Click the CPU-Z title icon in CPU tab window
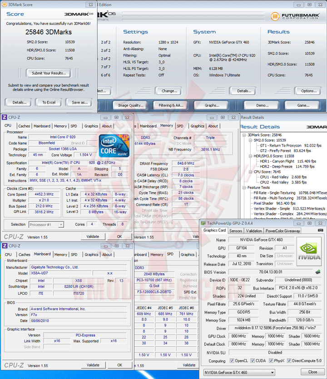Image resolution: width=327 pixels, height=379 pixels. [5, 117]
